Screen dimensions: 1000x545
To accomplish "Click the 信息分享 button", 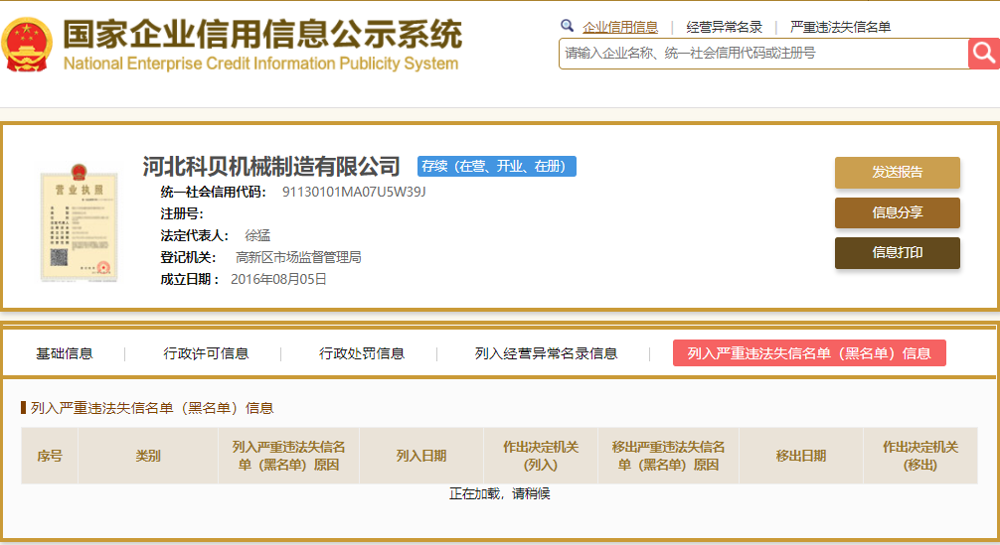I will tap(898, 212).
